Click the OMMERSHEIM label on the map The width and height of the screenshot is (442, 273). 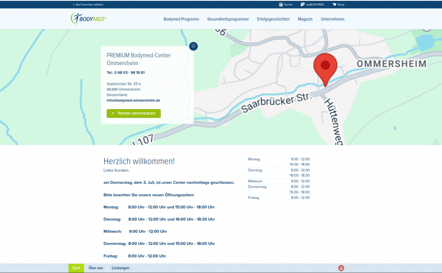tap(391, 64)
